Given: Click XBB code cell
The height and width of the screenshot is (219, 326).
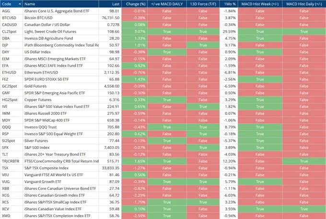Looking at the screenshot, I should [12, 188].
